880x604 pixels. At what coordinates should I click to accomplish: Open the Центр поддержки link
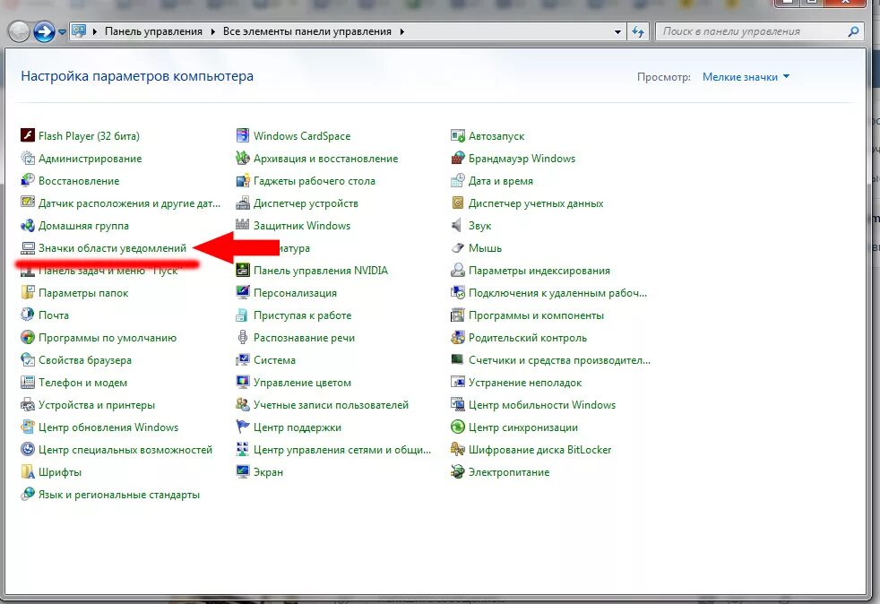tap(297, 427)
